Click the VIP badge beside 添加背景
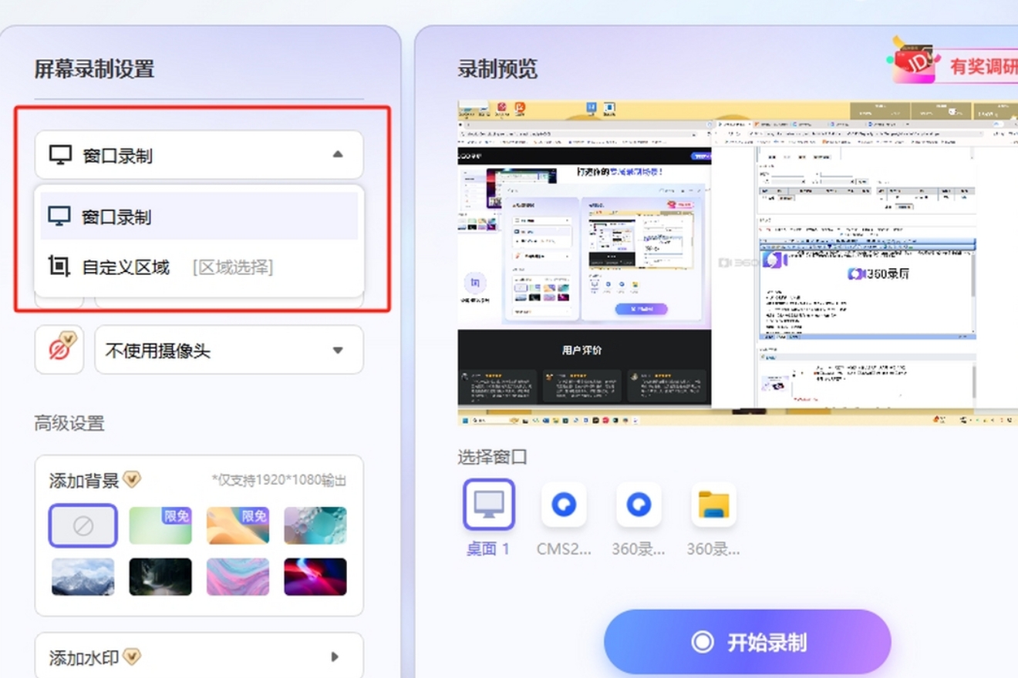The width and height of the screenshot is (1018, 678). point(133,480)
